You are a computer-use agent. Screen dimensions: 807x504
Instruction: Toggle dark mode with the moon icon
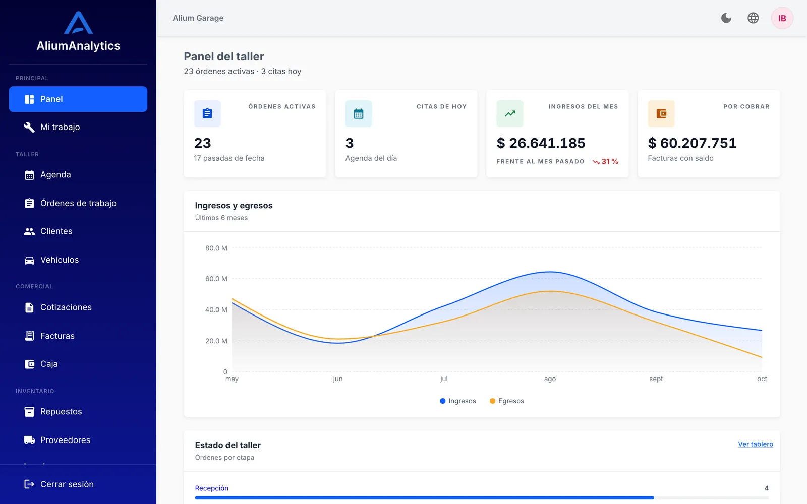[726, 18]
